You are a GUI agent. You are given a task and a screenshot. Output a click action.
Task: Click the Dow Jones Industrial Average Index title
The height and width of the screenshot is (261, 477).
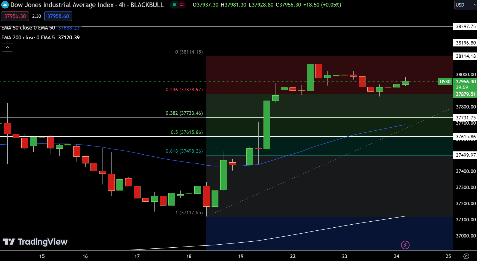(x=62, y=5)
